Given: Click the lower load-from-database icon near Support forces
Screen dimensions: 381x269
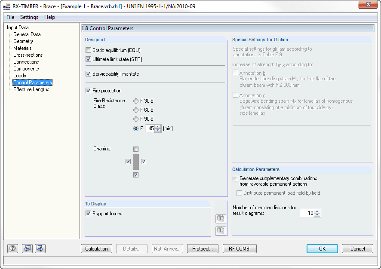Looking at the screenshot, I should click(221, 231).
